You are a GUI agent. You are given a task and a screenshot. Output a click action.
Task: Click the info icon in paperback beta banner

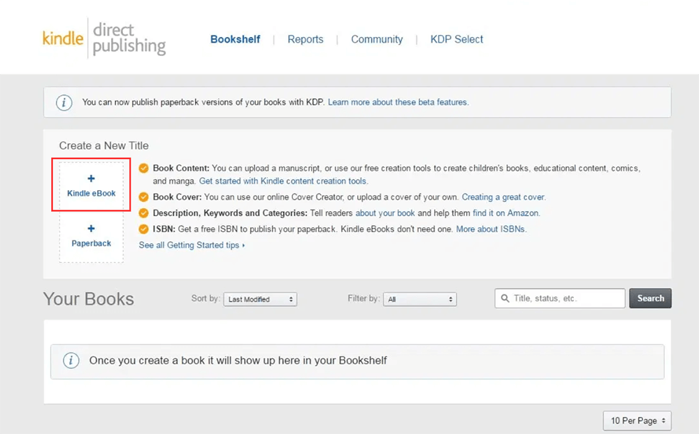(x=64, y=103)
